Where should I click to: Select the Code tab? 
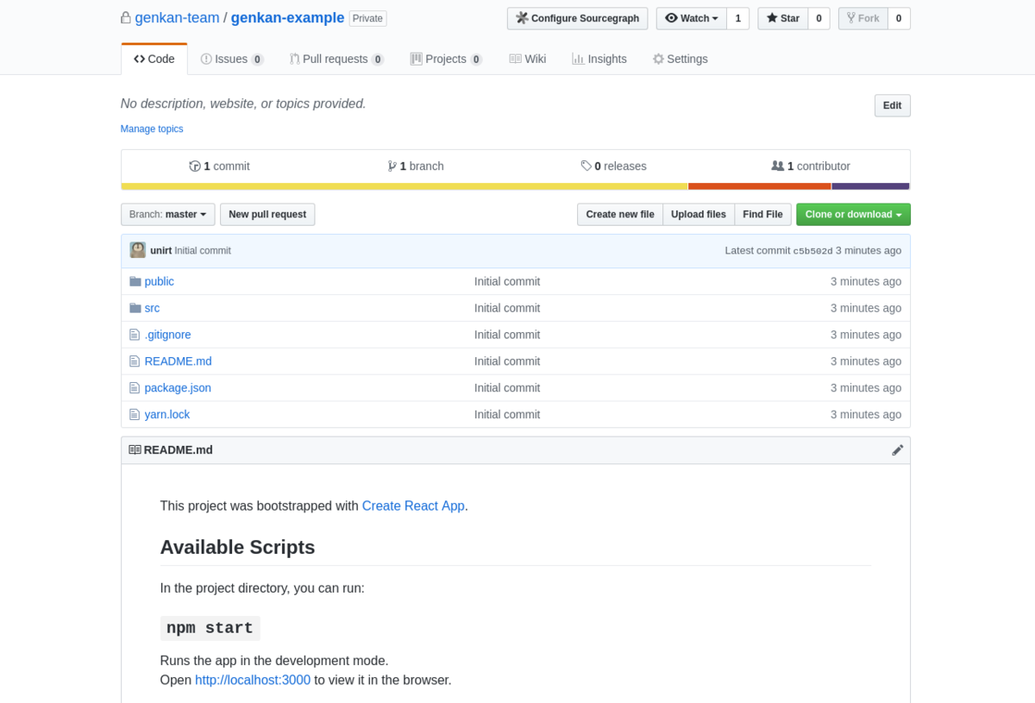click(x=154, y=59)
